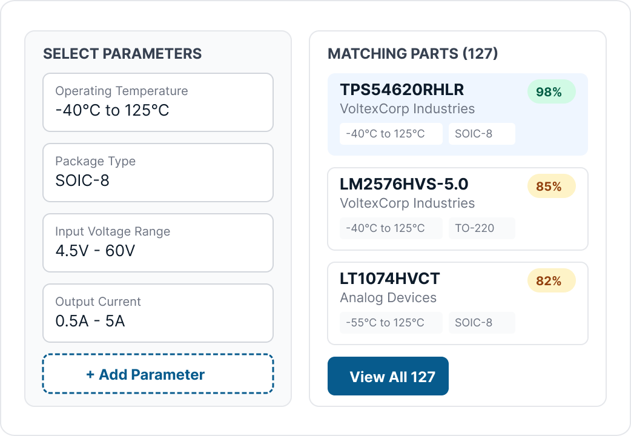Click the SELECT PARAMETERS panel heading
Viewport: 631px width, 436px height.
coord(122,54)
